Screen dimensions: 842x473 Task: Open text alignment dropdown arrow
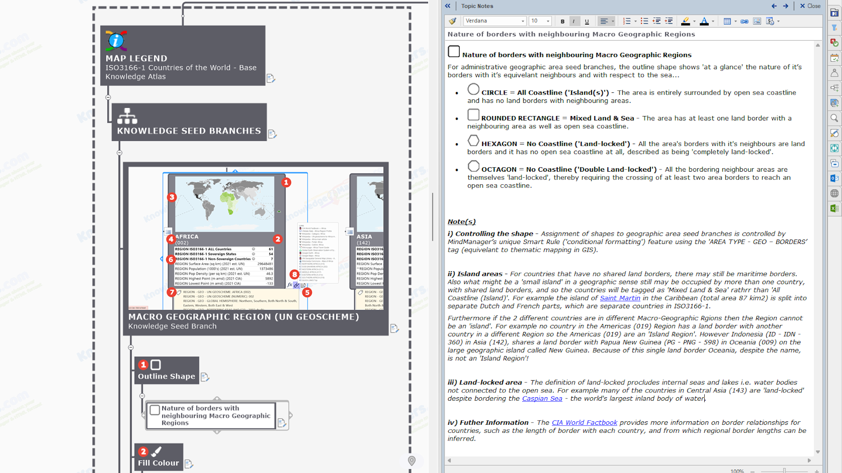613,21
